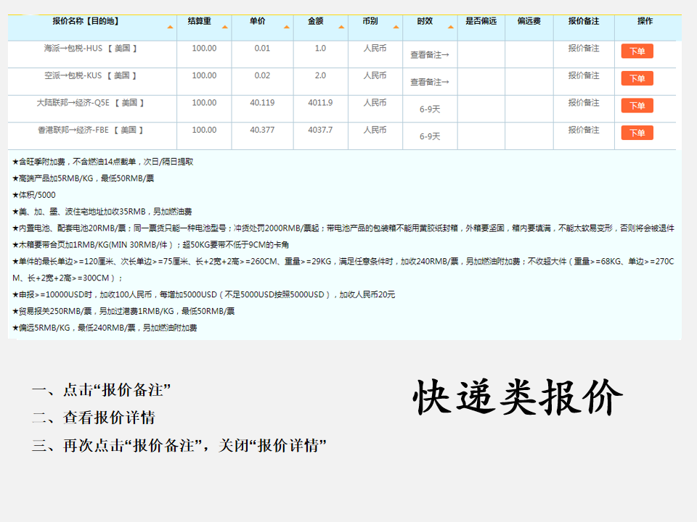
Task: Click 查看备注→ link in 空派 row
Action: click(x=429, y=82)
